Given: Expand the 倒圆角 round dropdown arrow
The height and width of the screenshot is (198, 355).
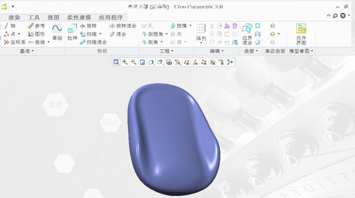Looking at the screenshot, I should point(167,34).
